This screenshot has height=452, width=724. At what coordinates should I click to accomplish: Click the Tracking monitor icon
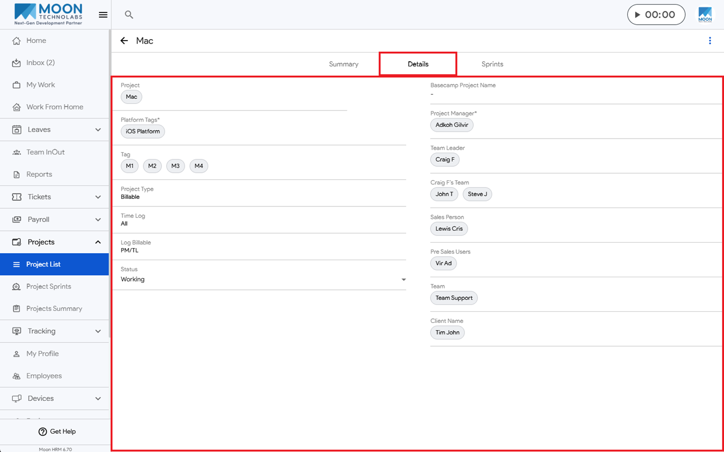coord(17,331)
